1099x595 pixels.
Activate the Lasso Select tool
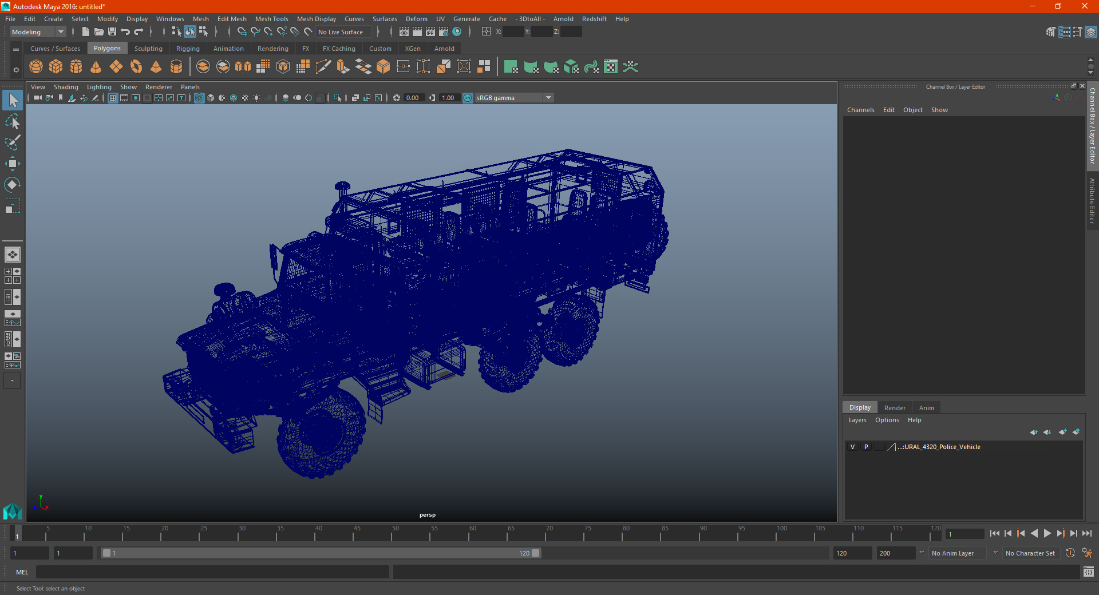coord(13,122)
